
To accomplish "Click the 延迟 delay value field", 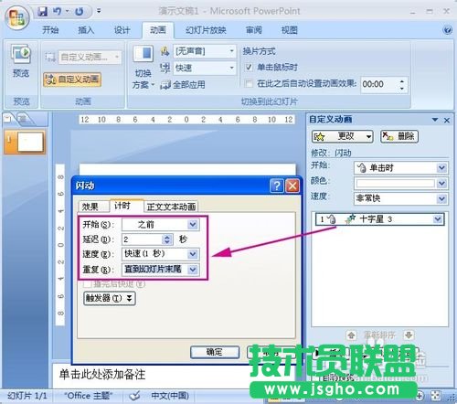I will tap(142, 239).
